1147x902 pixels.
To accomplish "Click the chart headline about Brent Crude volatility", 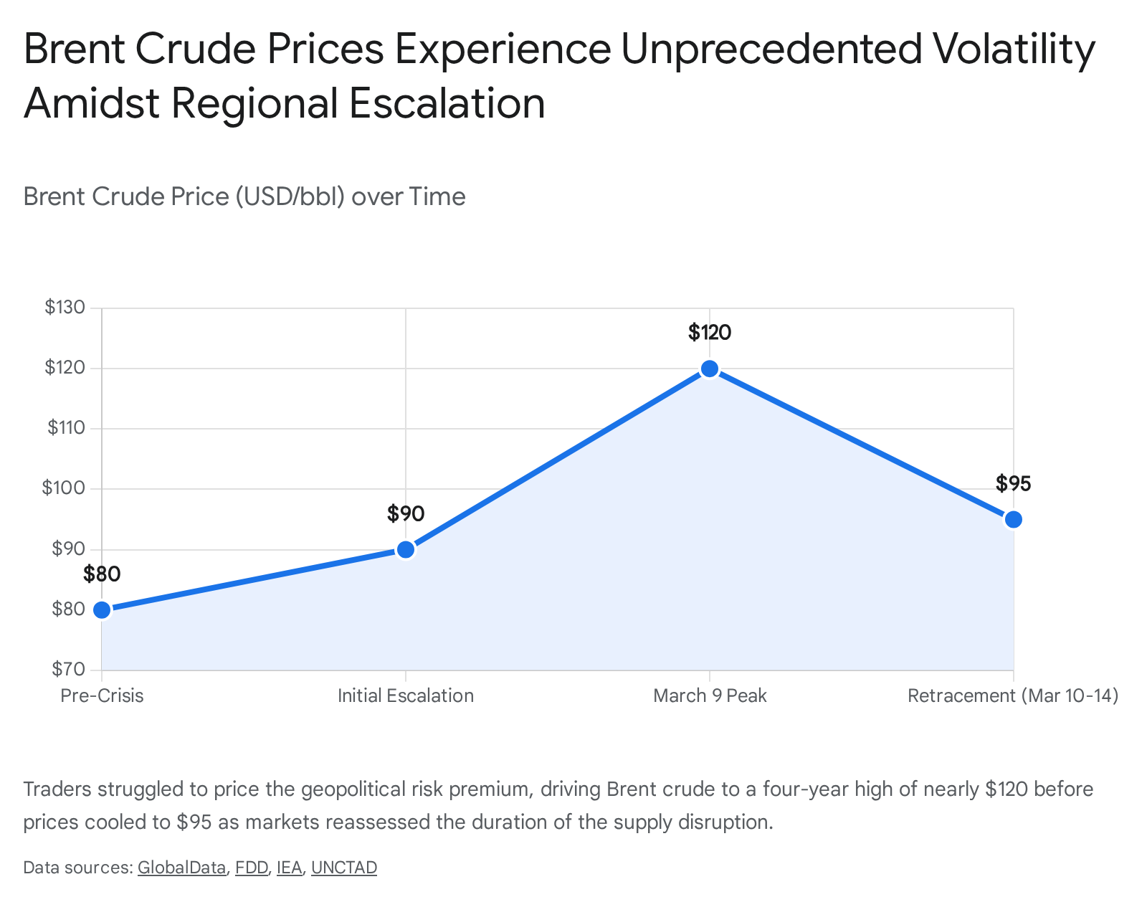I will pyautogui.click(x=559, y=75).
